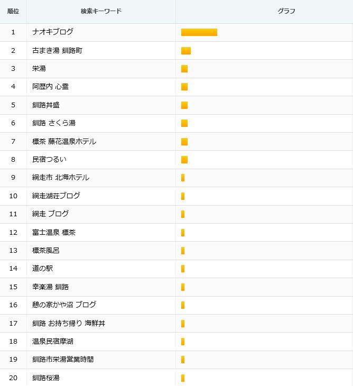Click the orange bar for rank 1
The width and height of the screenshot is (353, 386).
point(199,32)
